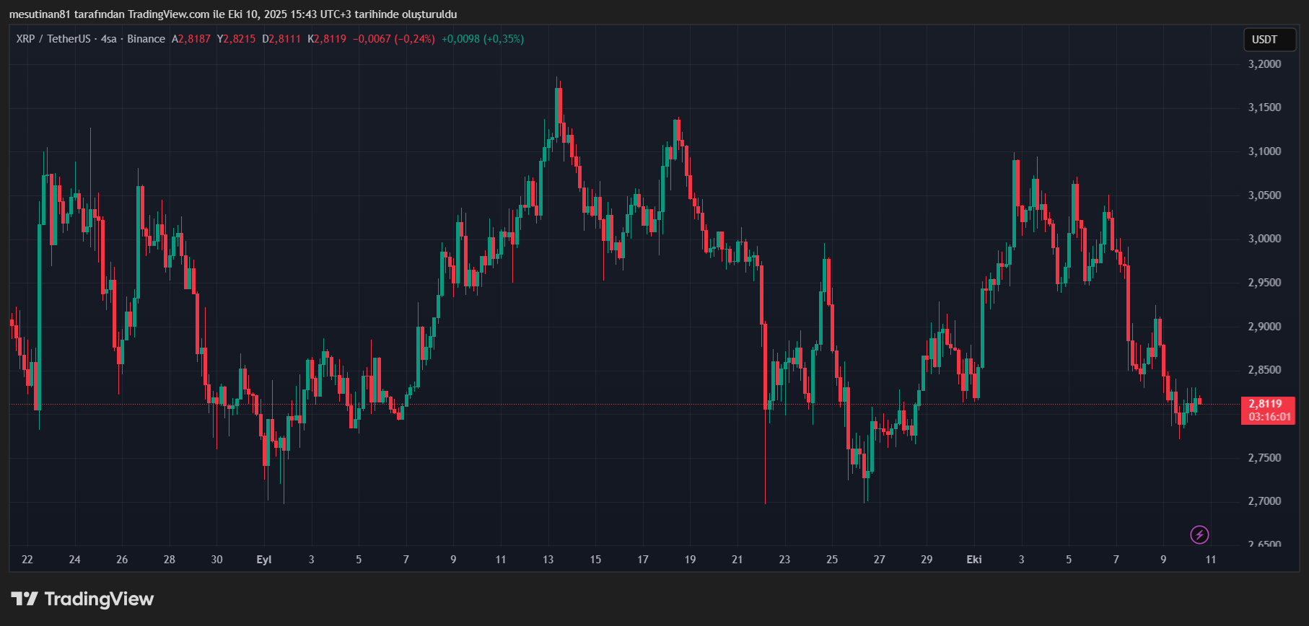This screenshot has height=626, width=1309.
Task: Click the XRP / TetherUS symbol title
Action: coord(53,39)
